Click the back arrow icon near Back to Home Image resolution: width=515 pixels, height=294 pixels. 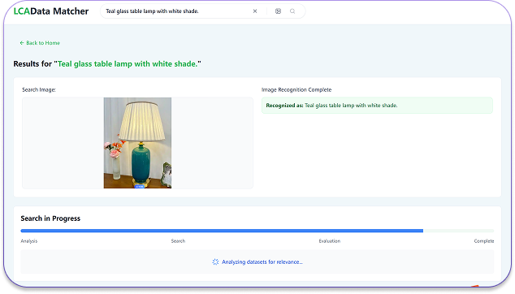point(22,43)
